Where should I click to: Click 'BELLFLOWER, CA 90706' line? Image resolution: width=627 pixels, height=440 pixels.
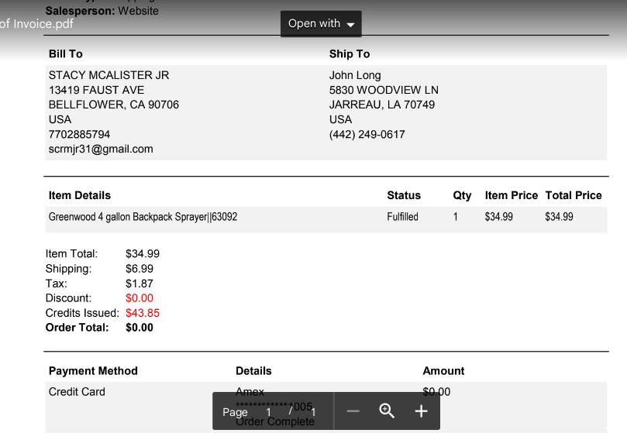point(114,105)
